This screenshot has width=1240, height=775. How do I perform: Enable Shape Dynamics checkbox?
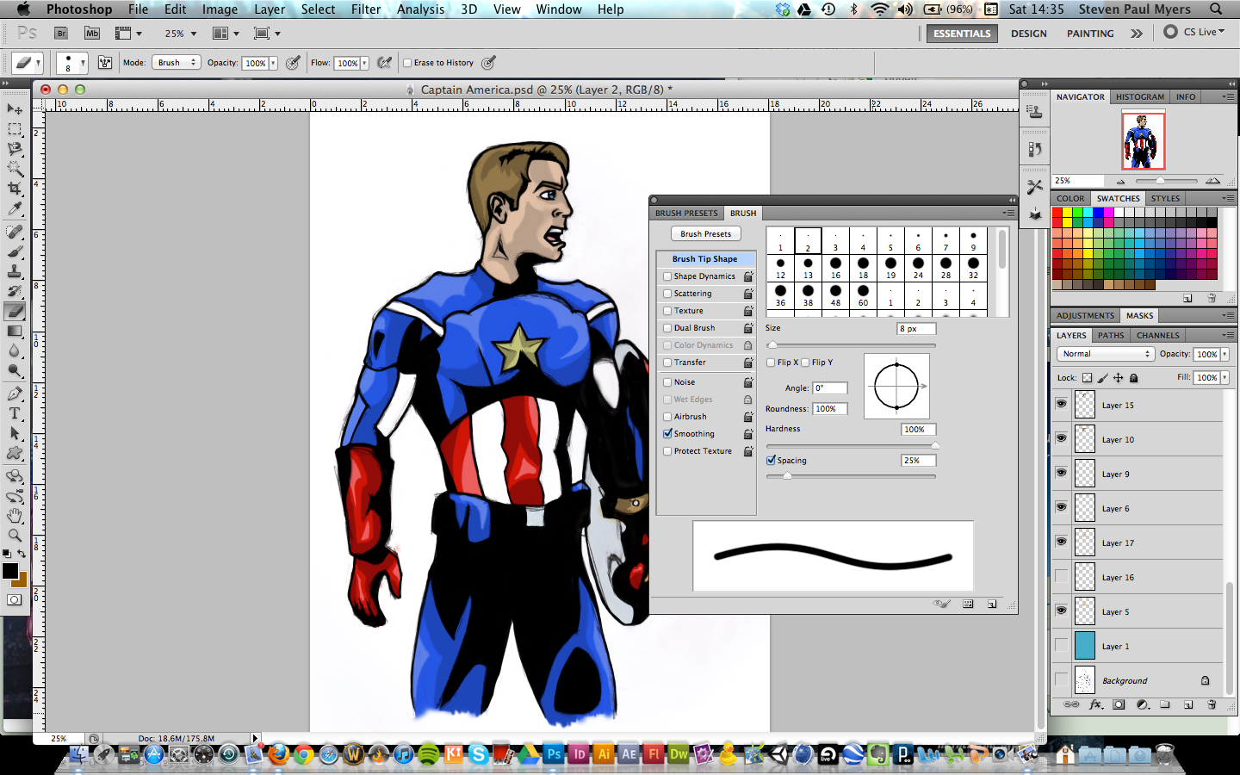pyautogui.click(x=667, y=276)
